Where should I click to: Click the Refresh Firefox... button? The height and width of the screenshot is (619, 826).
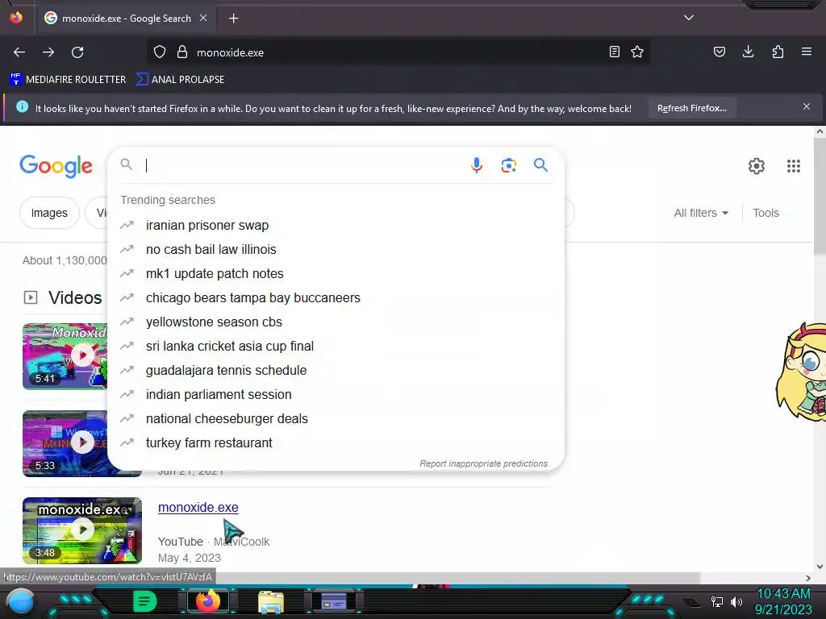tap(691, 108)
